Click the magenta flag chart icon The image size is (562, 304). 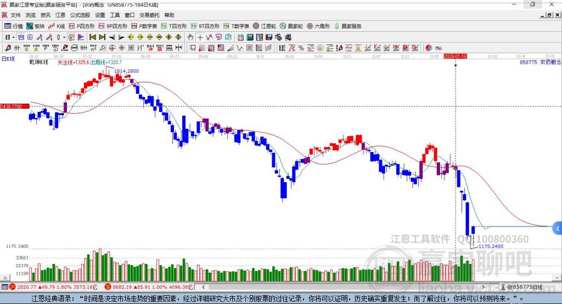pos(81,37)
